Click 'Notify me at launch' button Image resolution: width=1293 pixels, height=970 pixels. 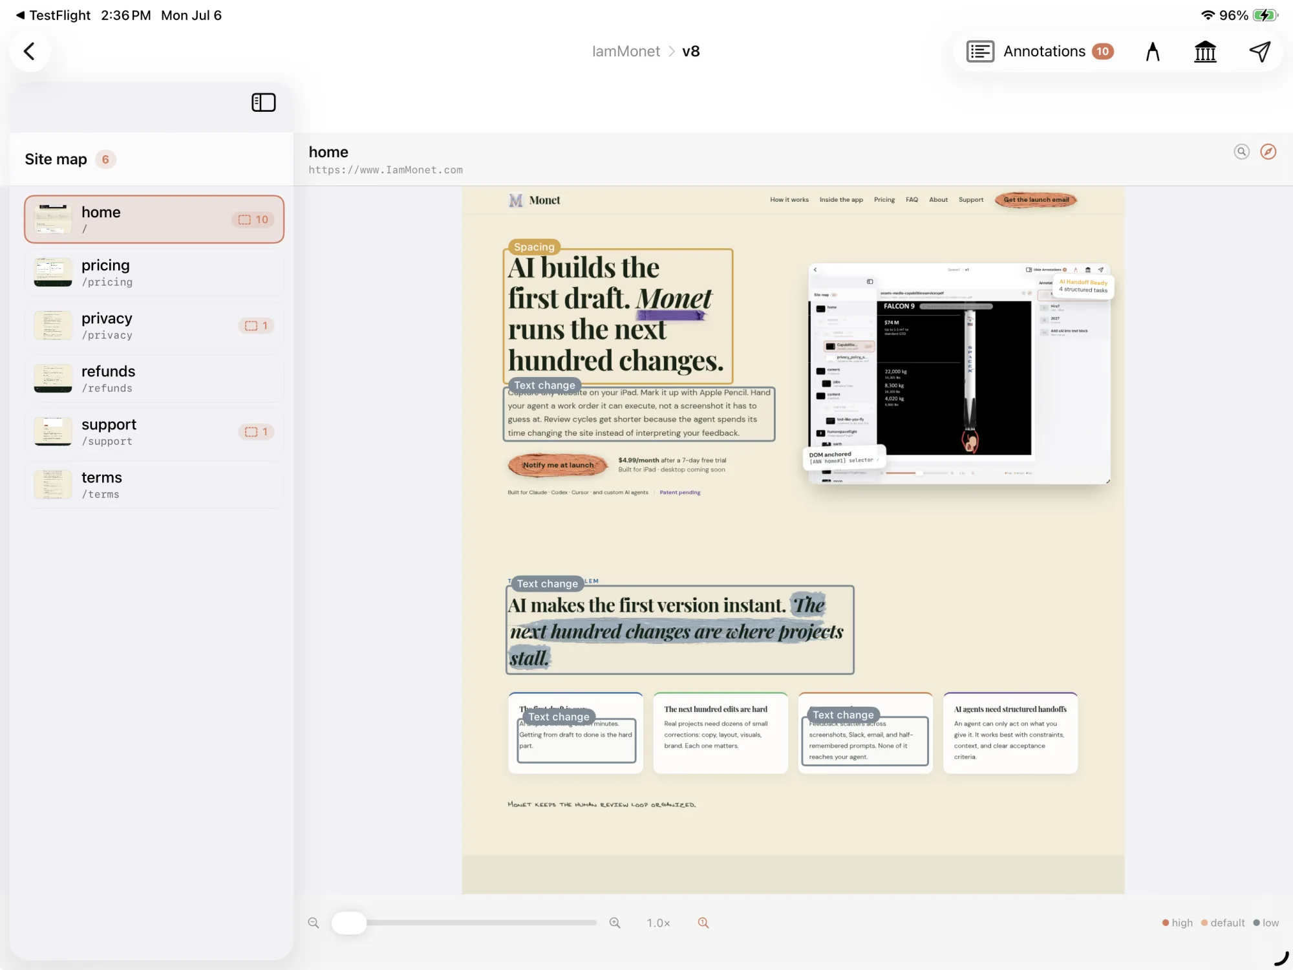coord(558,465)
